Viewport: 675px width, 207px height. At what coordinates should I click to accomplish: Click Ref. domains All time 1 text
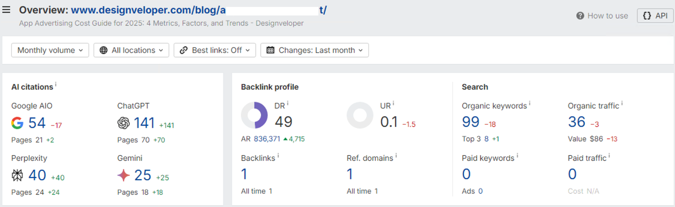coord(362,191)
